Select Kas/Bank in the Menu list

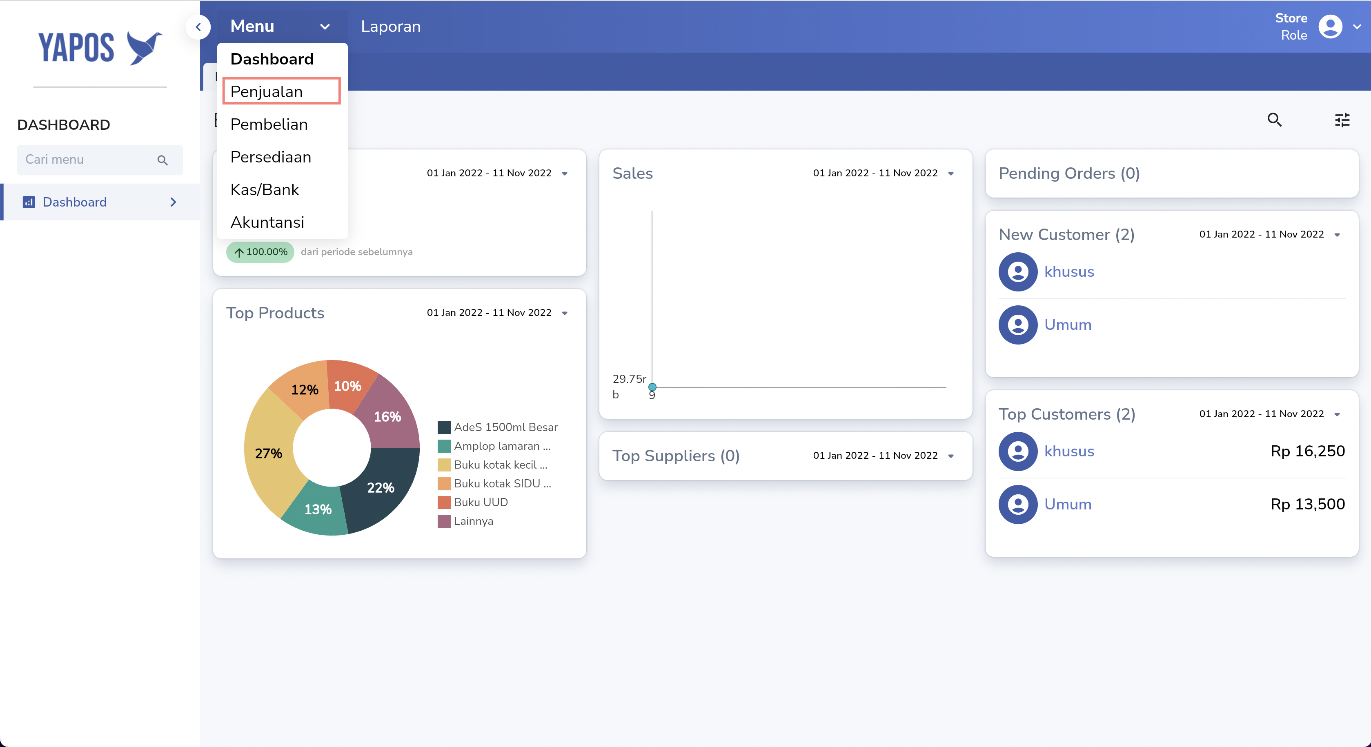pyautogui.click(x=282, y=190)
